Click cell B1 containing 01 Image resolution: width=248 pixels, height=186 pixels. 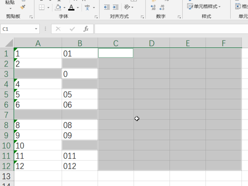pos(80,53)
